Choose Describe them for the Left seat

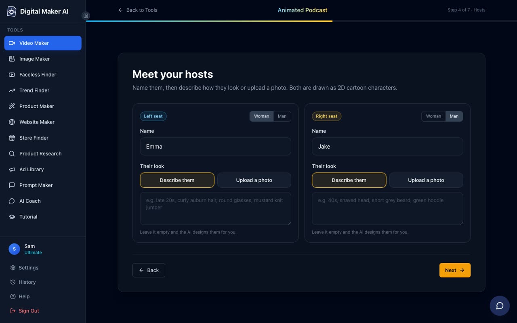(x=177, y=180)
